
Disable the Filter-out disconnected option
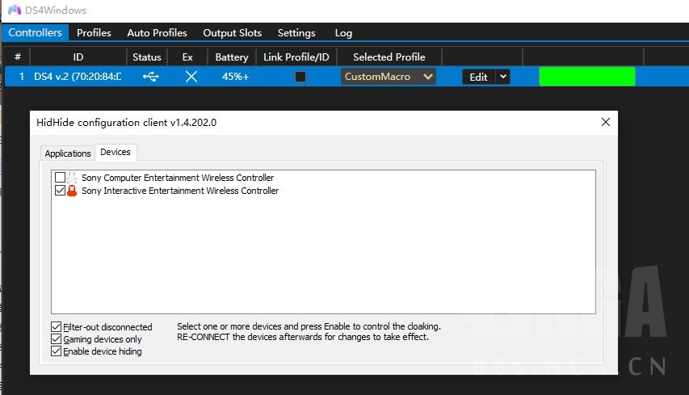[x=57, y=327]
